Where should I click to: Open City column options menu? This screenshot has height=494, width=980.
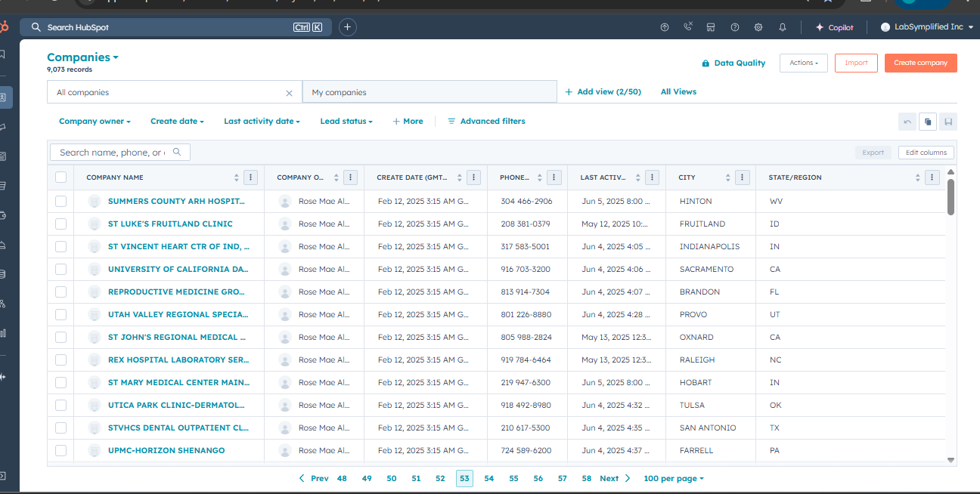coord(743,178)
